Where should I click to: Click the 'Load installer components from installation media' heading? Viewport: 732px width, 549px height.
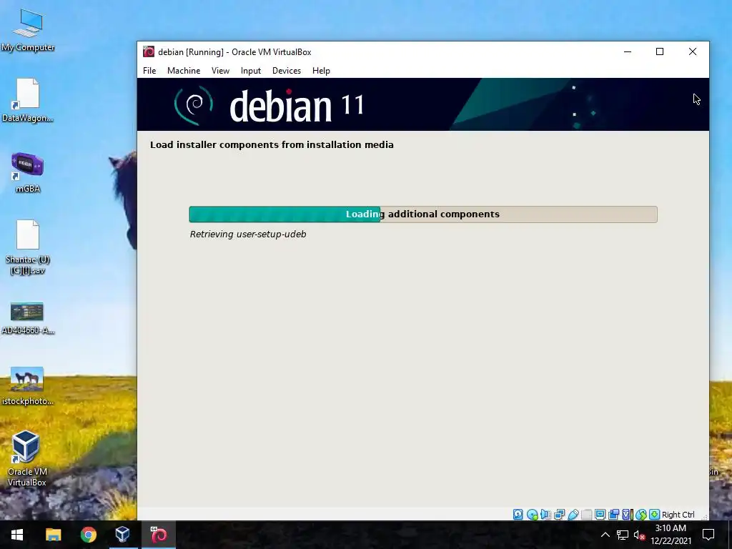[272, 144]
